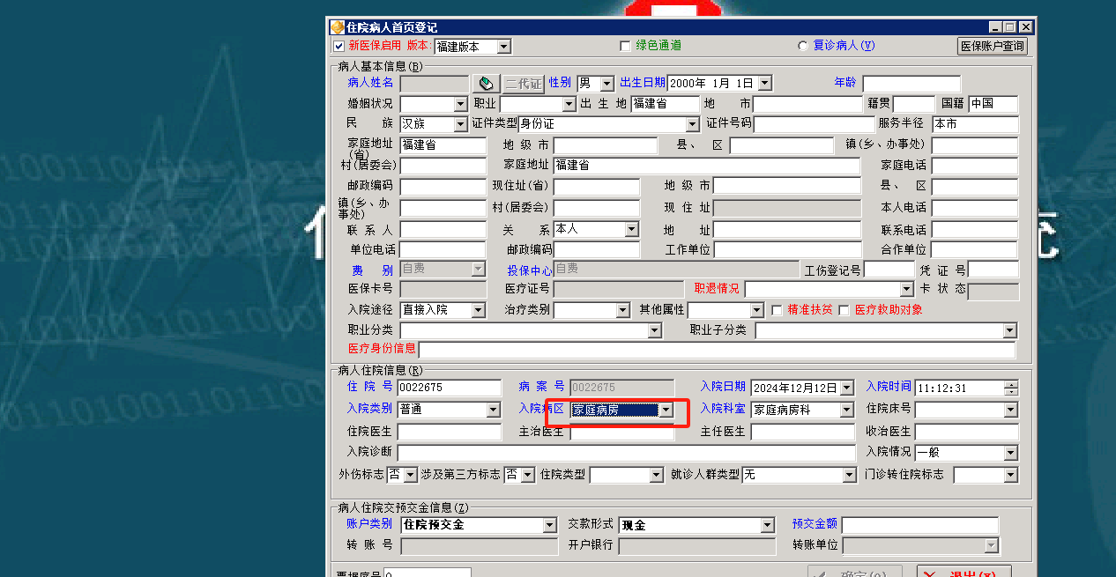This screenshot has height=577, width=1116.
Task: Open the 入院途径 dropdown
Action: coord(478,310)
